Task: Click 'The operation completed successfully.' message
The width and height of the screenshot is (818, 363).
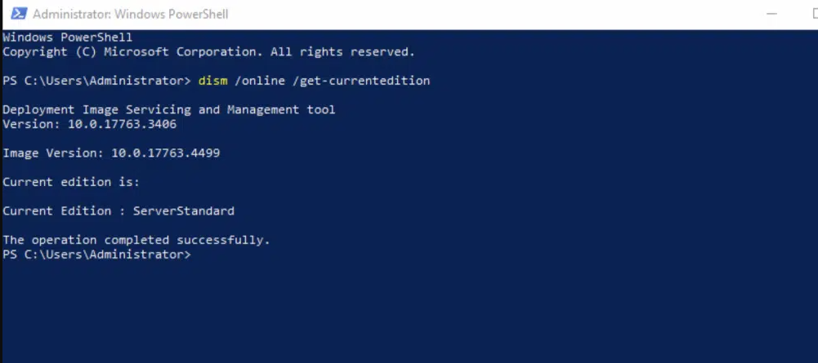Action: point(136,240)
